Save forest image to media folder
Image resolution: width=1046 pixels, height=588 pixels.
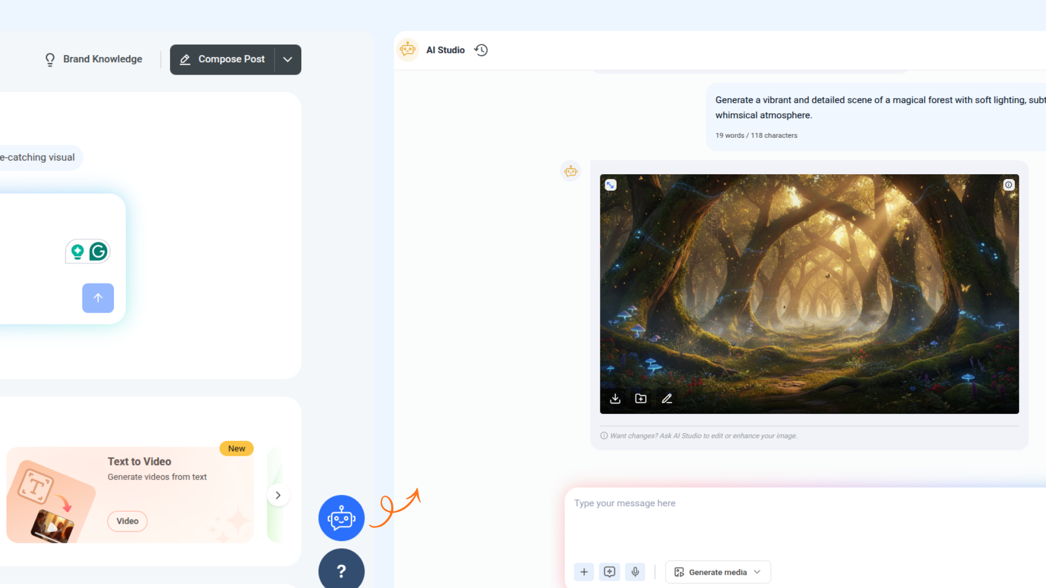(x=641, y=399)
